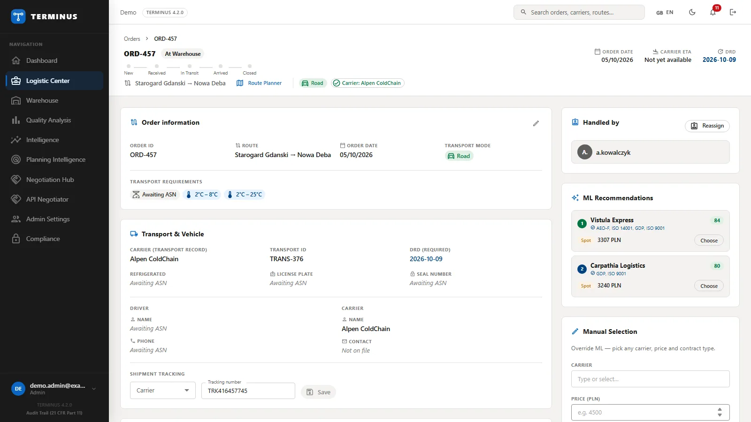Open the manual selection Carrier combo box

click(x=651, y=379)
